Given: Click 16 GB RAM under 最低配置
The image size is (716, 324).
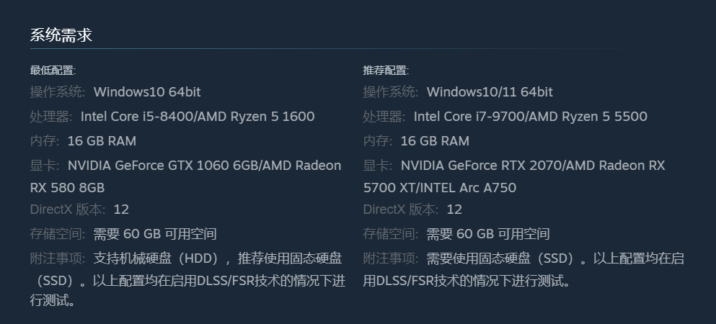Looking at the screenshot, I should (102, 141).
